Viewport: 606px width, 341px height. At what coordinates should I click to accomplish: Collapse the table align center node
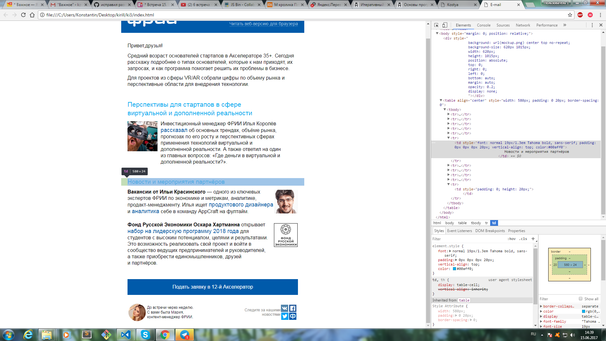pos(441,100)
